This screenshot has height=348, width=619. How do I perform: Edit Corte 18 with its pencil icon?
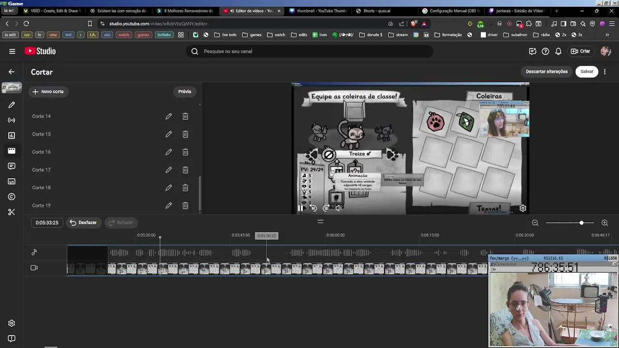coord(168,188)
